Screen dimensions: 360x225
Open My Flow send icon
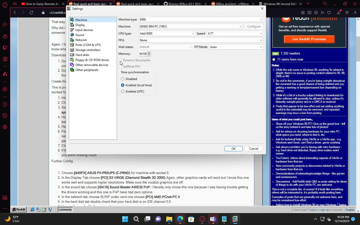(322, 12)
